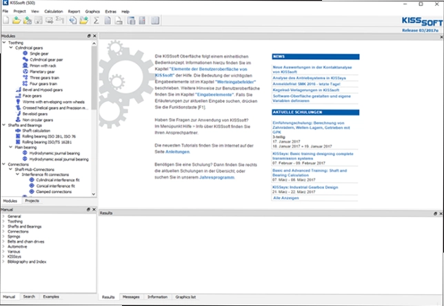Screen dimensions: 444x306
Task: Undock the Results panel with float icon
Action: tap(435, 214)
